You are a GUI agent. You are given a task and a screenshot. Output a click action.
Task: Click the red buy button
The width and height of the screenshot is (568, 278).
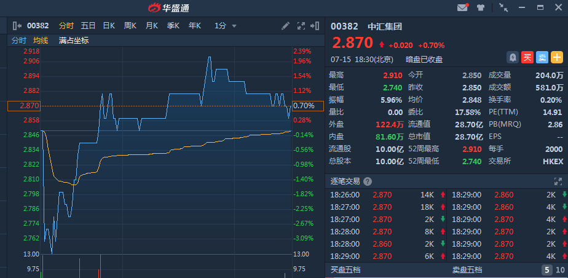(x=527, y=57)
